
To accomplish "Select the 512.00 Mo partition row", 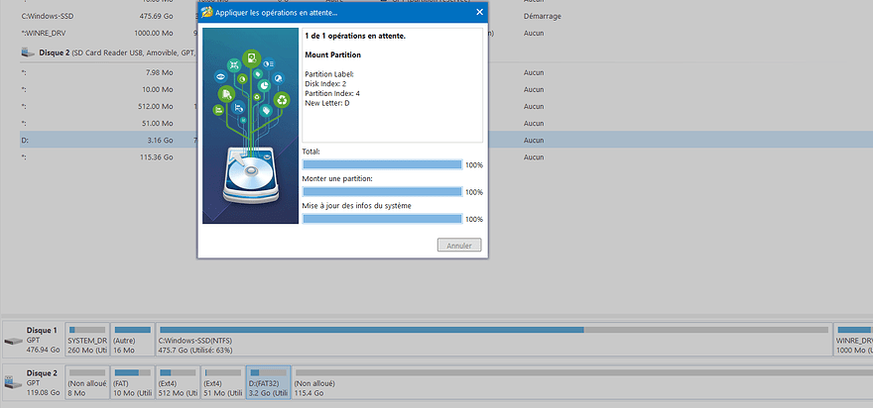I will (x=99, y=106).
